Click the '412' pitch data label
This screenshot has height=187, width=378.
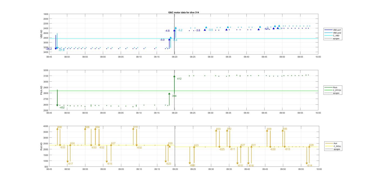point(179,79)
